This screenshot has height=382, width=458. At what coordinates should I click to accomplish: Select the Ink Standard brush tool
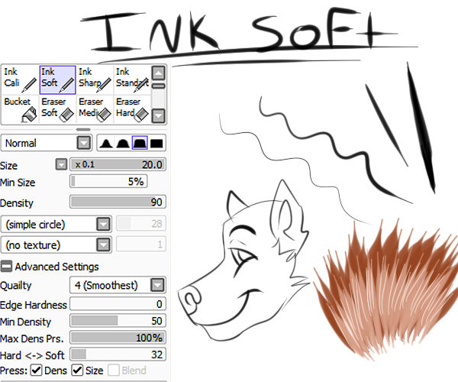pyautogui.click(x=132, y=79)
